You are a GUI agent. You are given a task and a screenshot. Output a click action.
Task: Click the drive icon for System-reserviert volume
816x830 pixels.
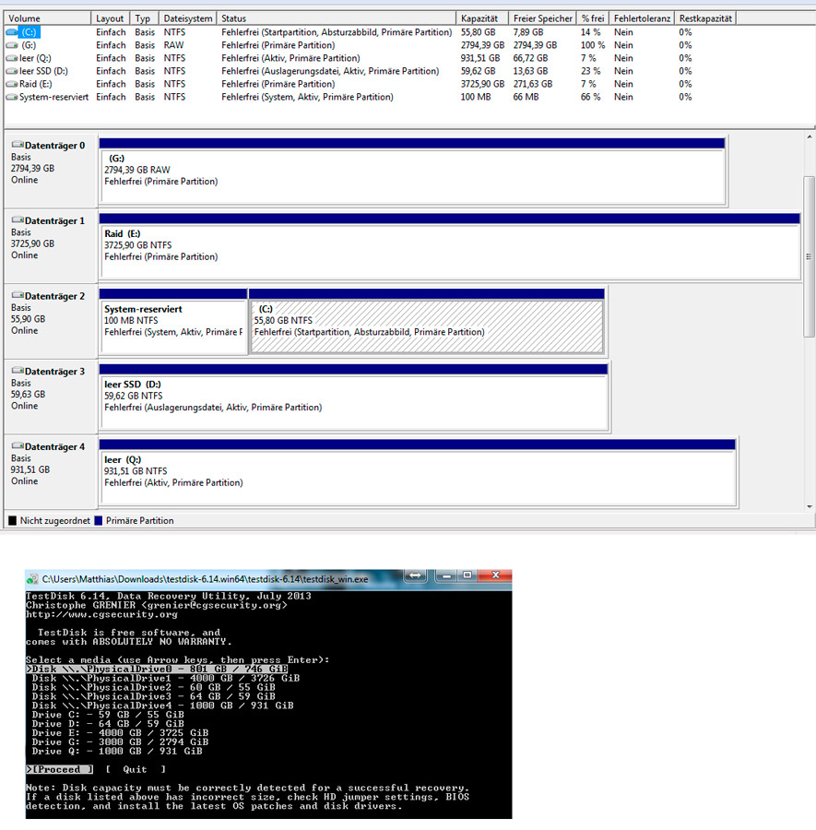(12, 98)
